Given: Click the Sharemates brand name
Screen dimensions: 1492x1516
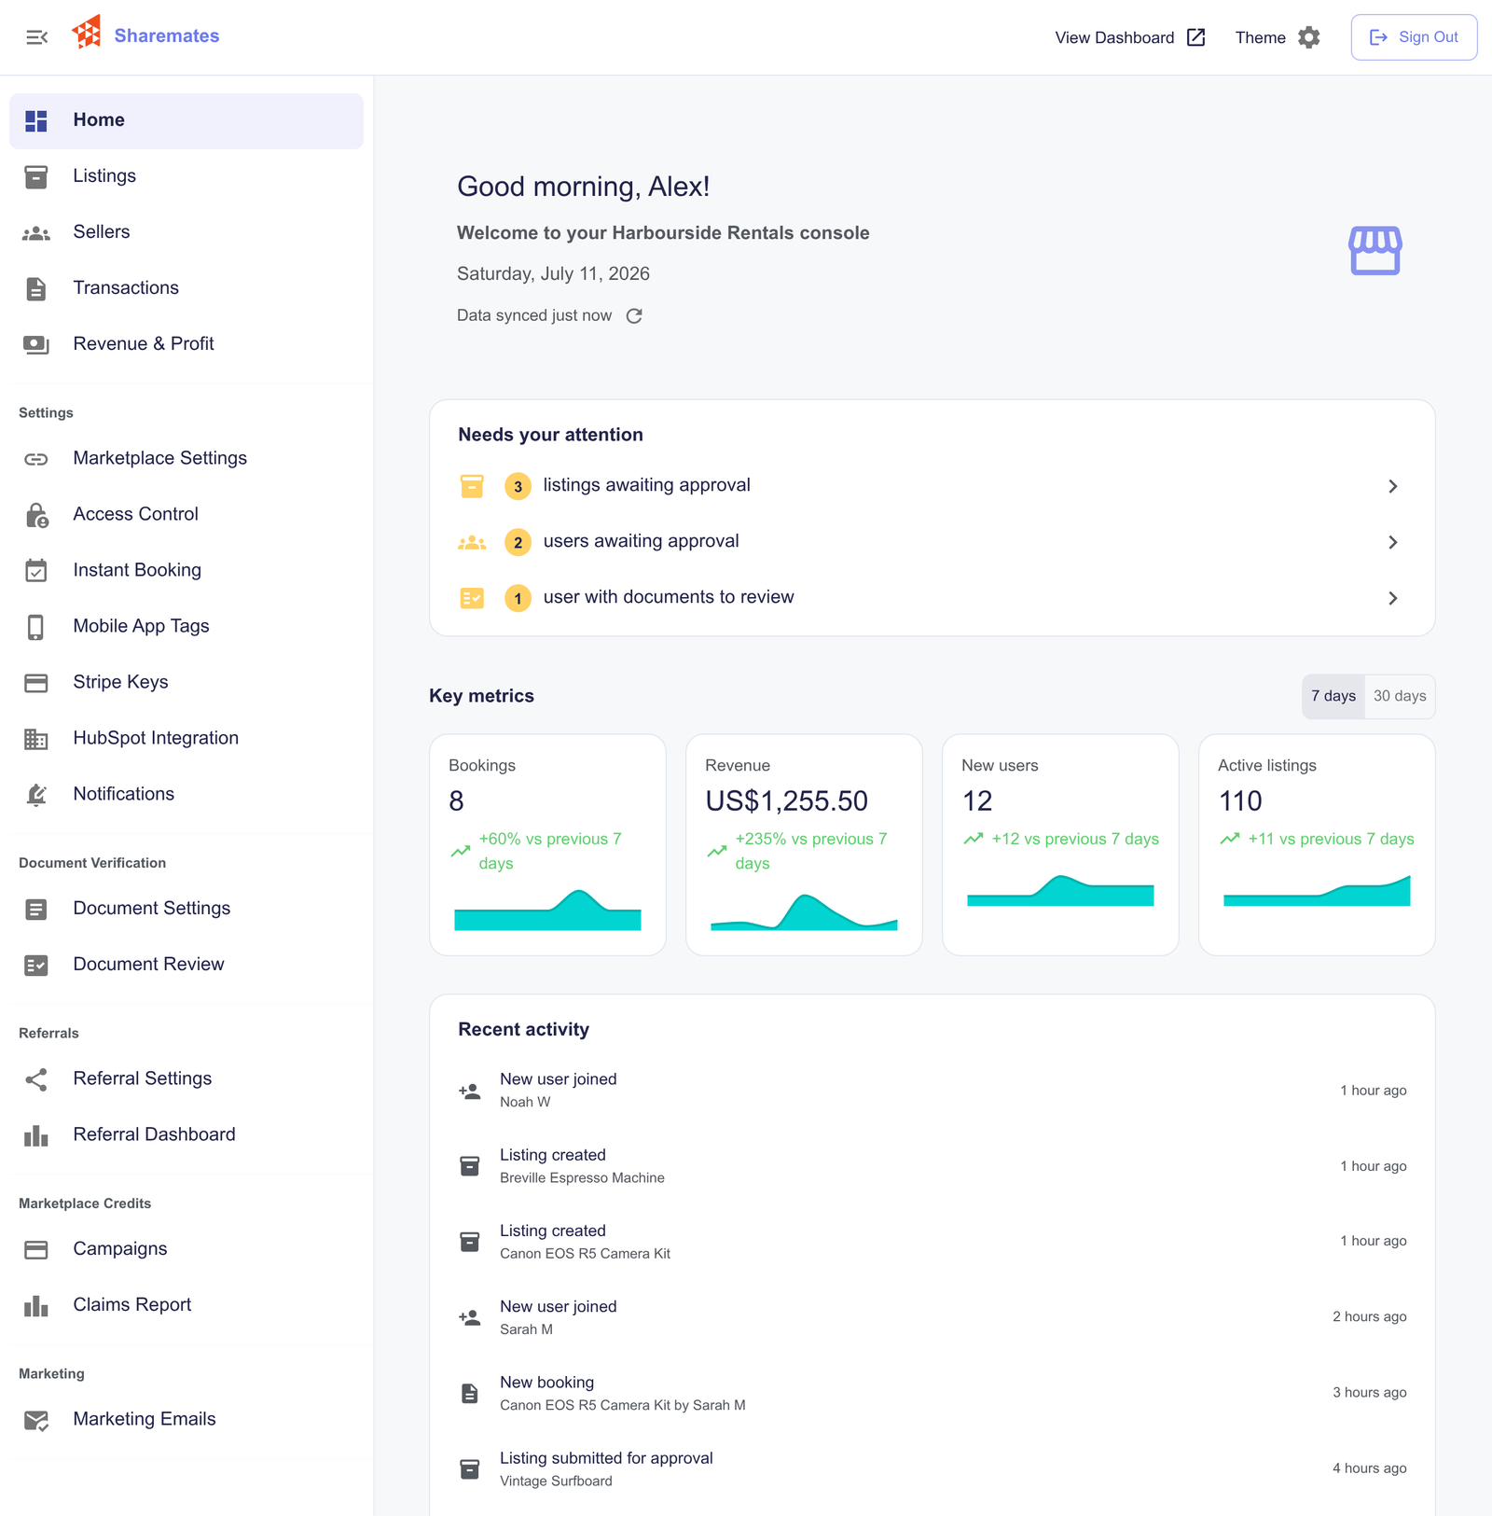Looking at the screenshot, I should tap(167, 35).
